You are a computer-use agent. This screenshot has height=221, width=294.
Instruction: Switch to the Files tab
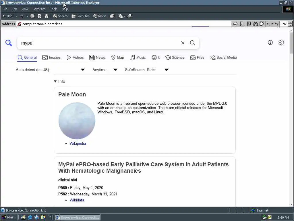197,58
